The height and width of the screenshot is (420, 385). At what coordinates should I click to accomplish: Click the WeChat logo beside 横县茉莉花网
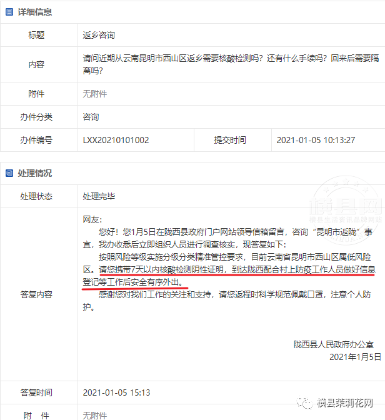tap(305, 403)
